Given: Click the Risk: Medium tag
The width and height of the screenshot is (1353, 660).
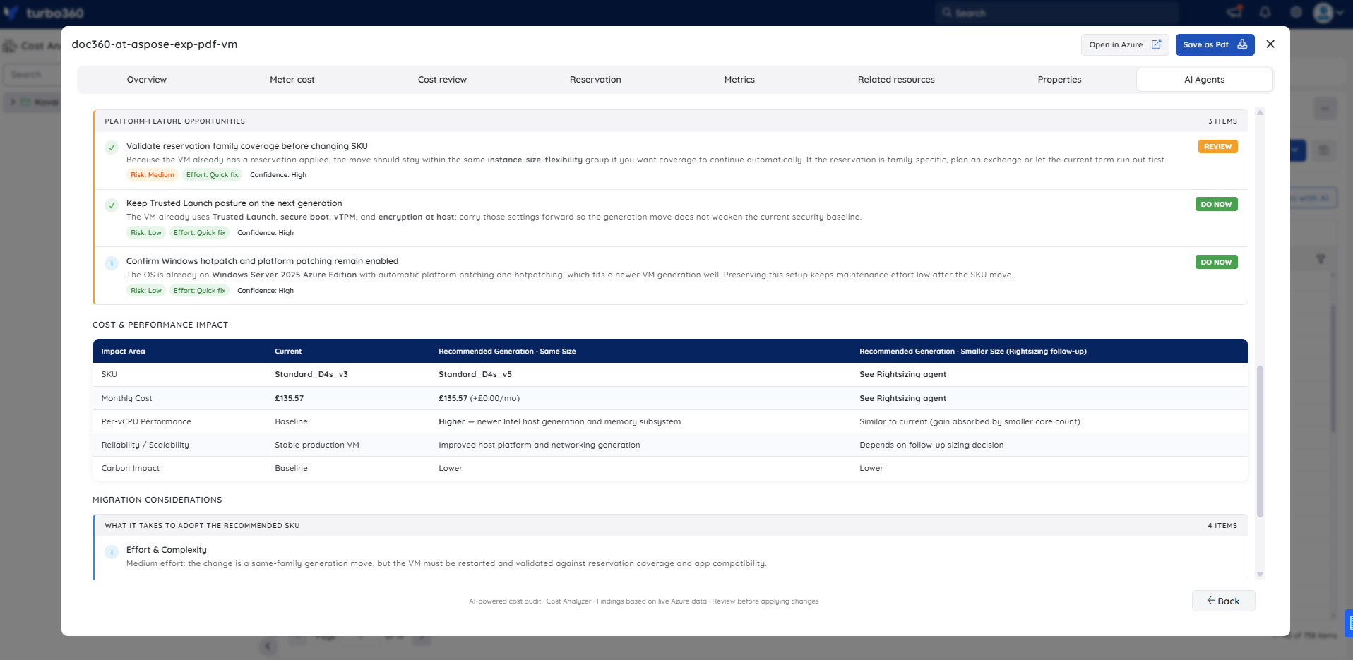Looking at the screenshot, I should click(153, 175).
